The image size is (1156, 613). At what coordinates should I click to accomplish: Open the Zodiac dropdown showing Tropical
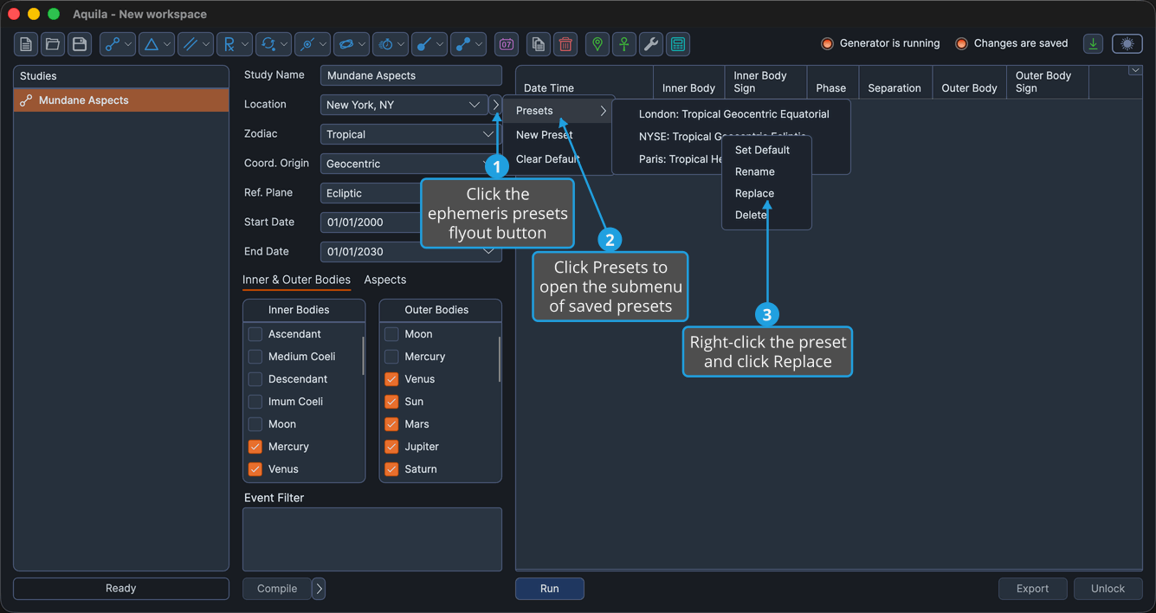click(410, 134)
